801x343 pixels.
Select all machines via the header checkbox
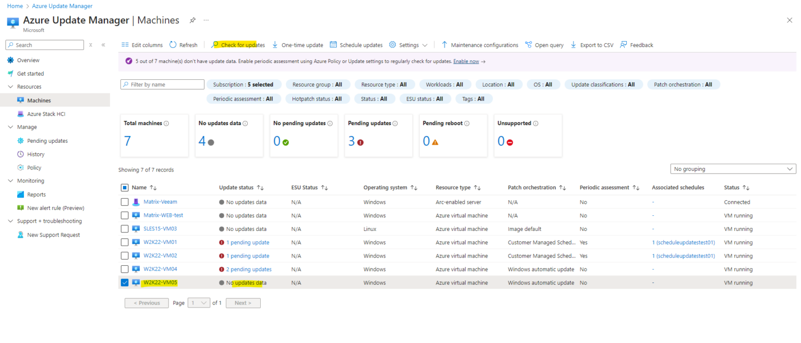tap(125, 187)
